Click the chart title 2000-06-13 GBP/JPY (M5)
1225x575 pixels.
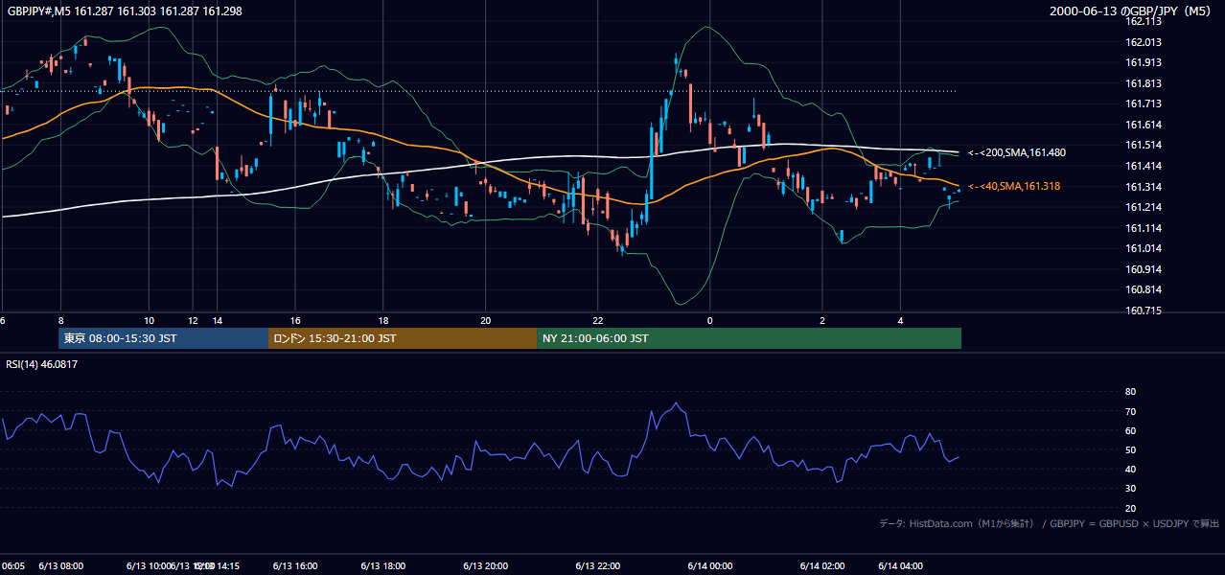click(1131, 11)
